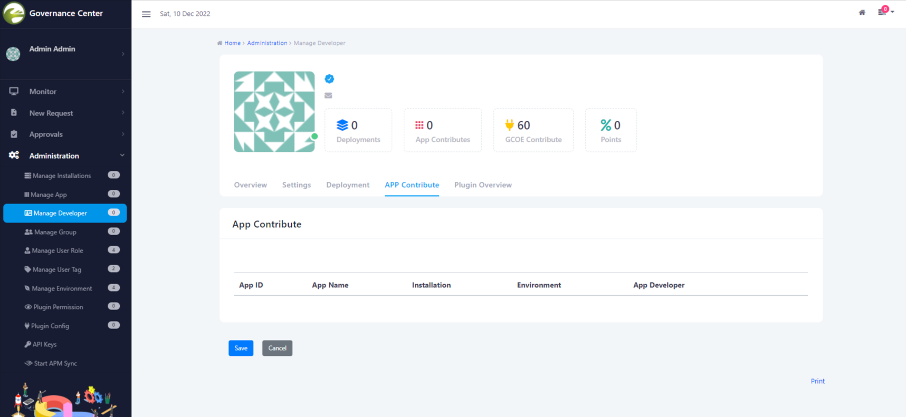Click the hamburger menu icon
The height and width of the screenshot is (417, 906).
tap(146, 14)
